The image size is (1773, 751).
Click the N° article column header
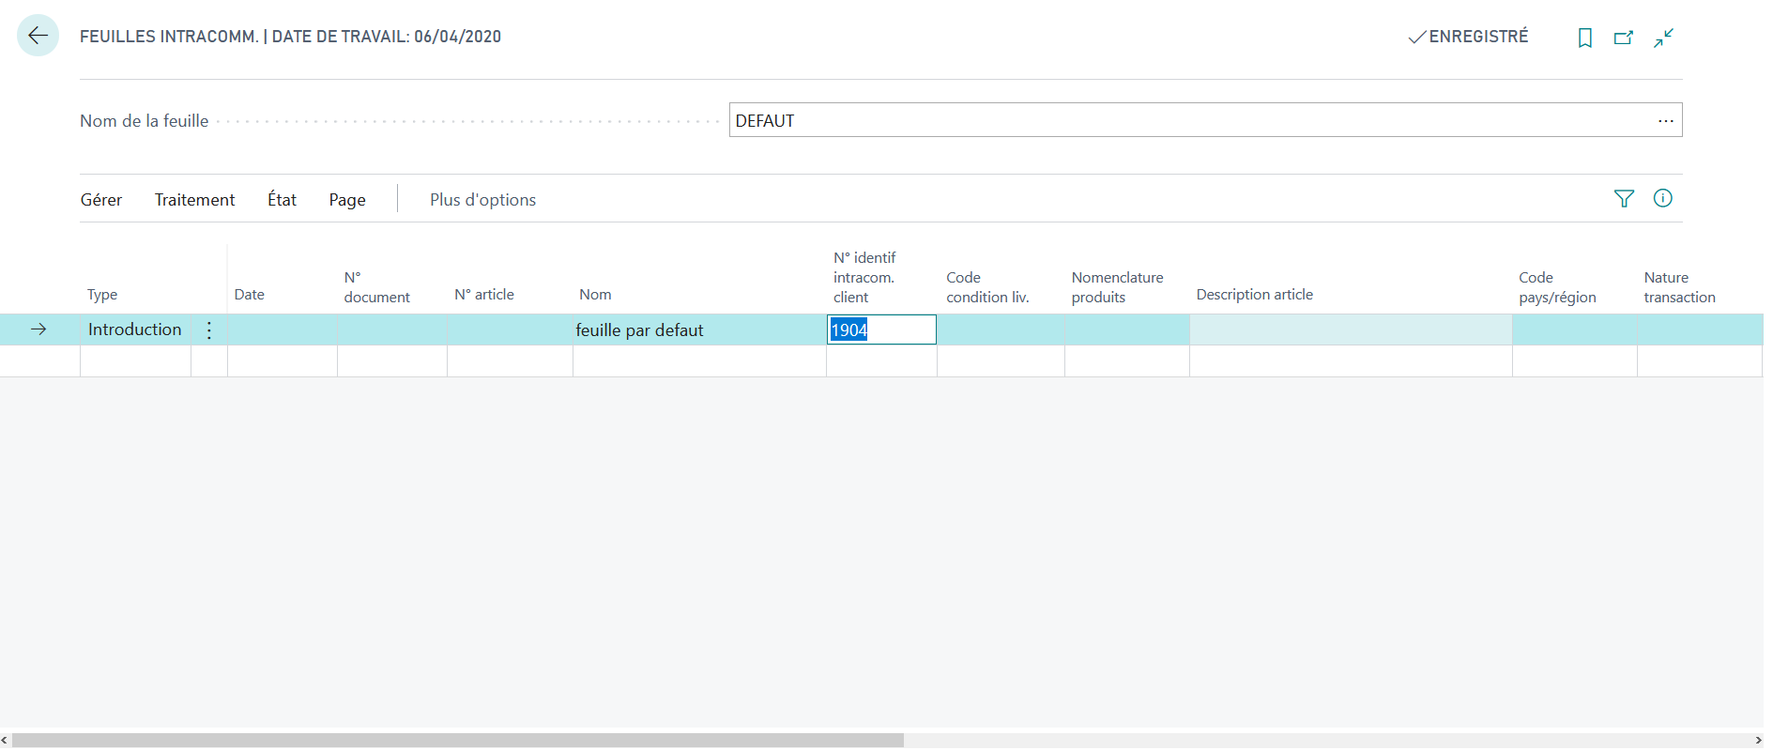[x=484, y=295]
